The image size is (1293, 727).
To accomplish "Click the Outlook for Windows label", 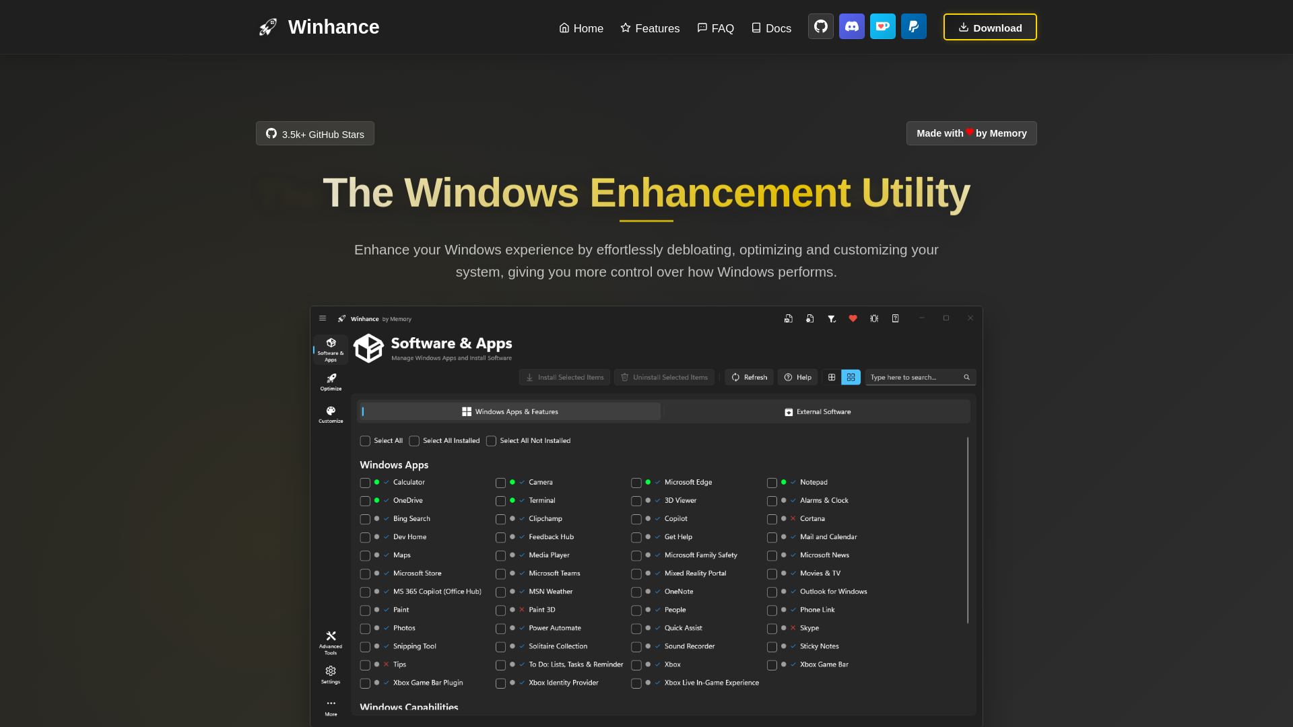I will click(x=833, y=592).
